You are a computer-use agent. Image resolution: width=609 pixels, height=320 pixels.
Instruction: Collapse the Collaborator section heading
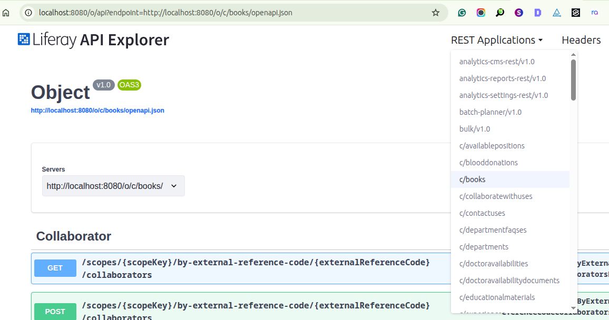coord(74,236)
